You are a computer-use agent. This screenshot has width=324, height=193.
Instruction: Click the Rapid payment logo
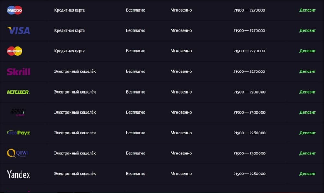point(17,112)
